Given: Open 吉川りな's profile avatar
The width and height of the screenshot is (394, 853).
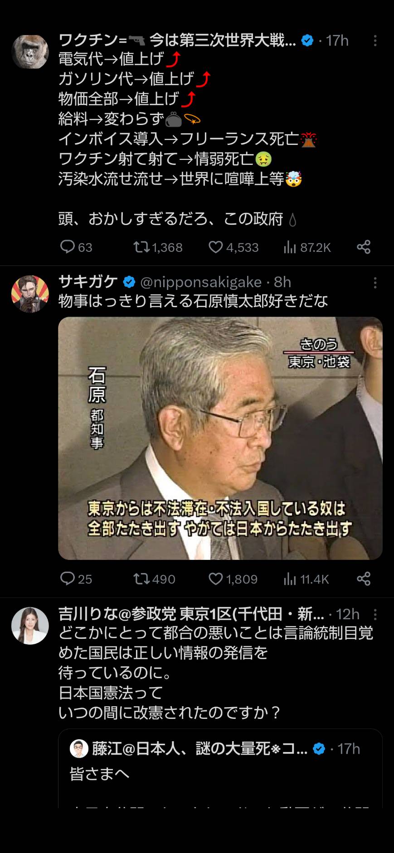Looking at the screenshot, I should [30, 626].
